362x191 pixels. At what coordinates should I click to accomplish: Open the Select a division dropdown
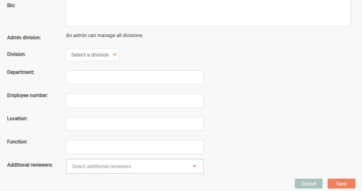(90, 55)
